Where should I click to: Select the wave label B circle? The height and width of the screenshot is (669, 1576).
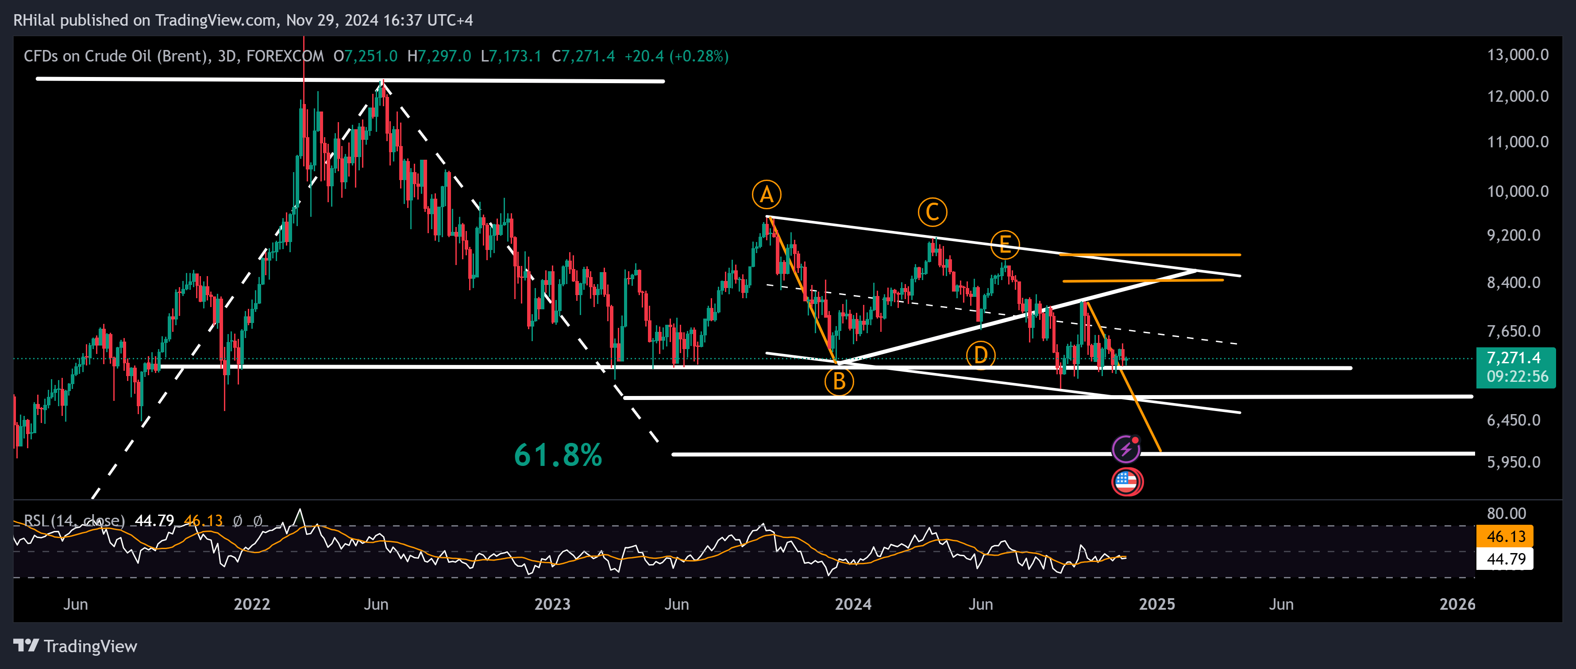pyautogui.click(x=840, y=381)
